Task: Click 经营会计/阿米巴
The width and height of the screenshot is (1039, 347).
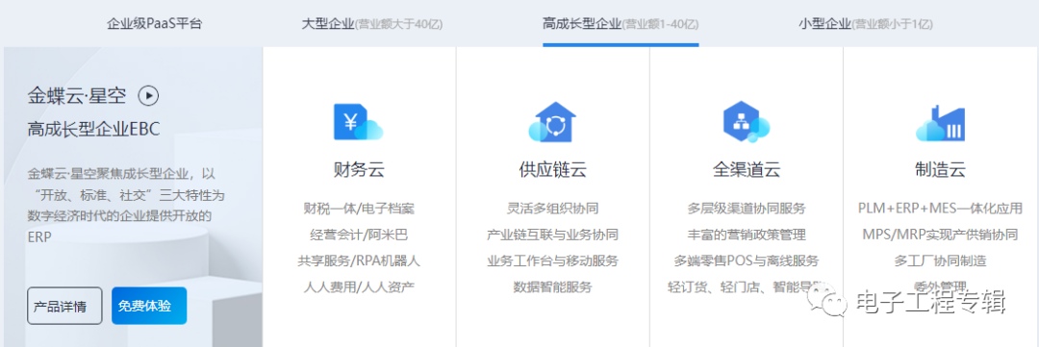Action: 359,235
